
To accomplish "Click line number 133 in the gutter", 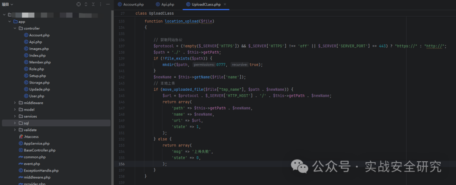I will (x=122, y=21).
